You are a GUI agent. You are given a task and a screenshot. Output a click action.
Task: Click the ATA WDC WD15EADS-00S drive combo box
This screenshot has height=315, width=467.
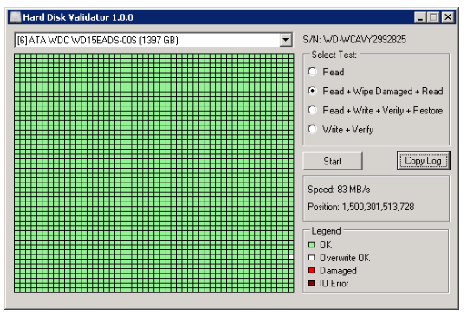point(153,40)
